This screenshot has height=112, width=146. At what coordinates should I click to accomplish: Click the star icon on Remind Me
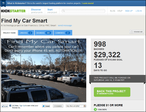click(132, 32)
